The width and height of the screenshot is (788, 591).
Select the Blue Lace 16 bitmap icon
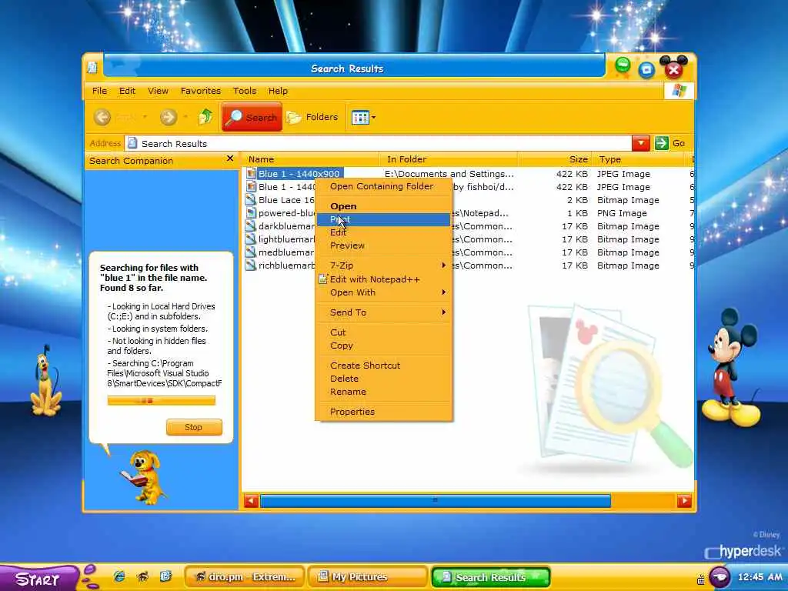pos(251,200)
